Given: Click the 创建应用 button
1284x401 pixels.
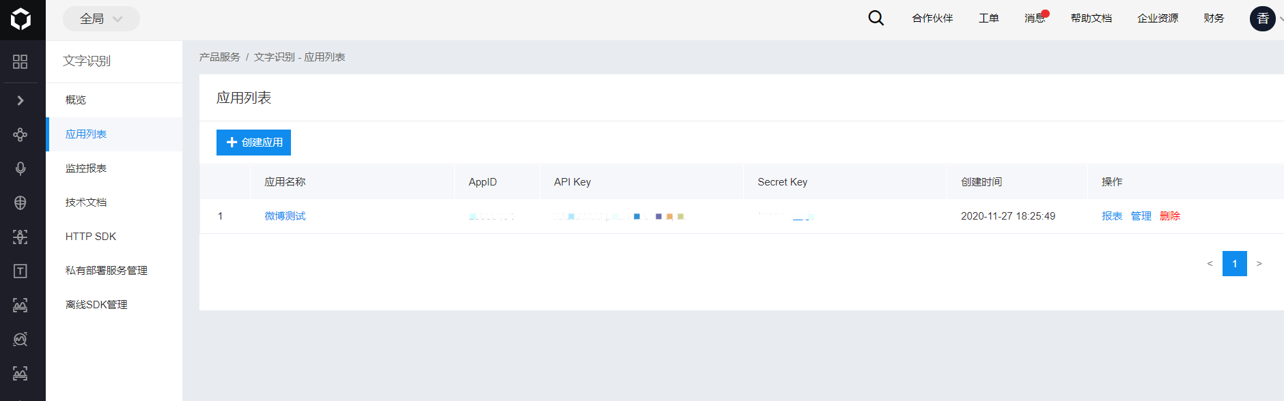Looking at the screenshot, I should [253, 143].
